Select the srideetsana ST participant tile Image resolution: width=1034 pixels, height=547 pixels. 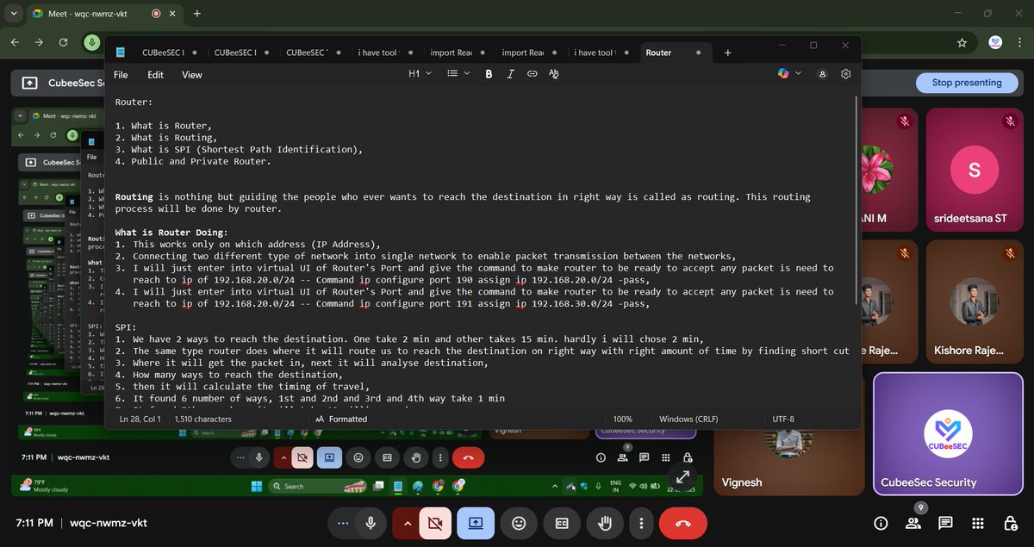pos(974,170)
